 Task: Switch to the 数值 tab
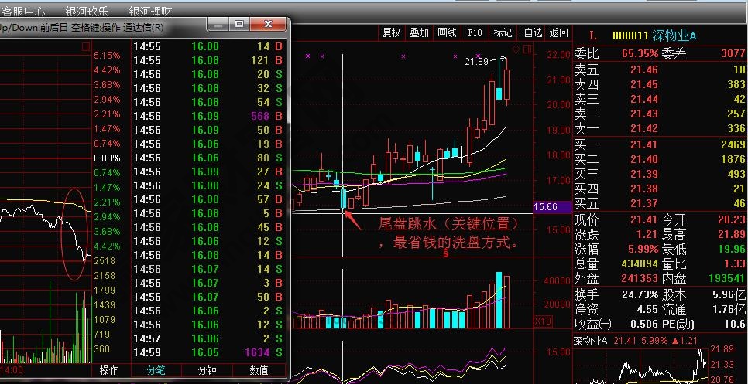[x=259, y=371]
